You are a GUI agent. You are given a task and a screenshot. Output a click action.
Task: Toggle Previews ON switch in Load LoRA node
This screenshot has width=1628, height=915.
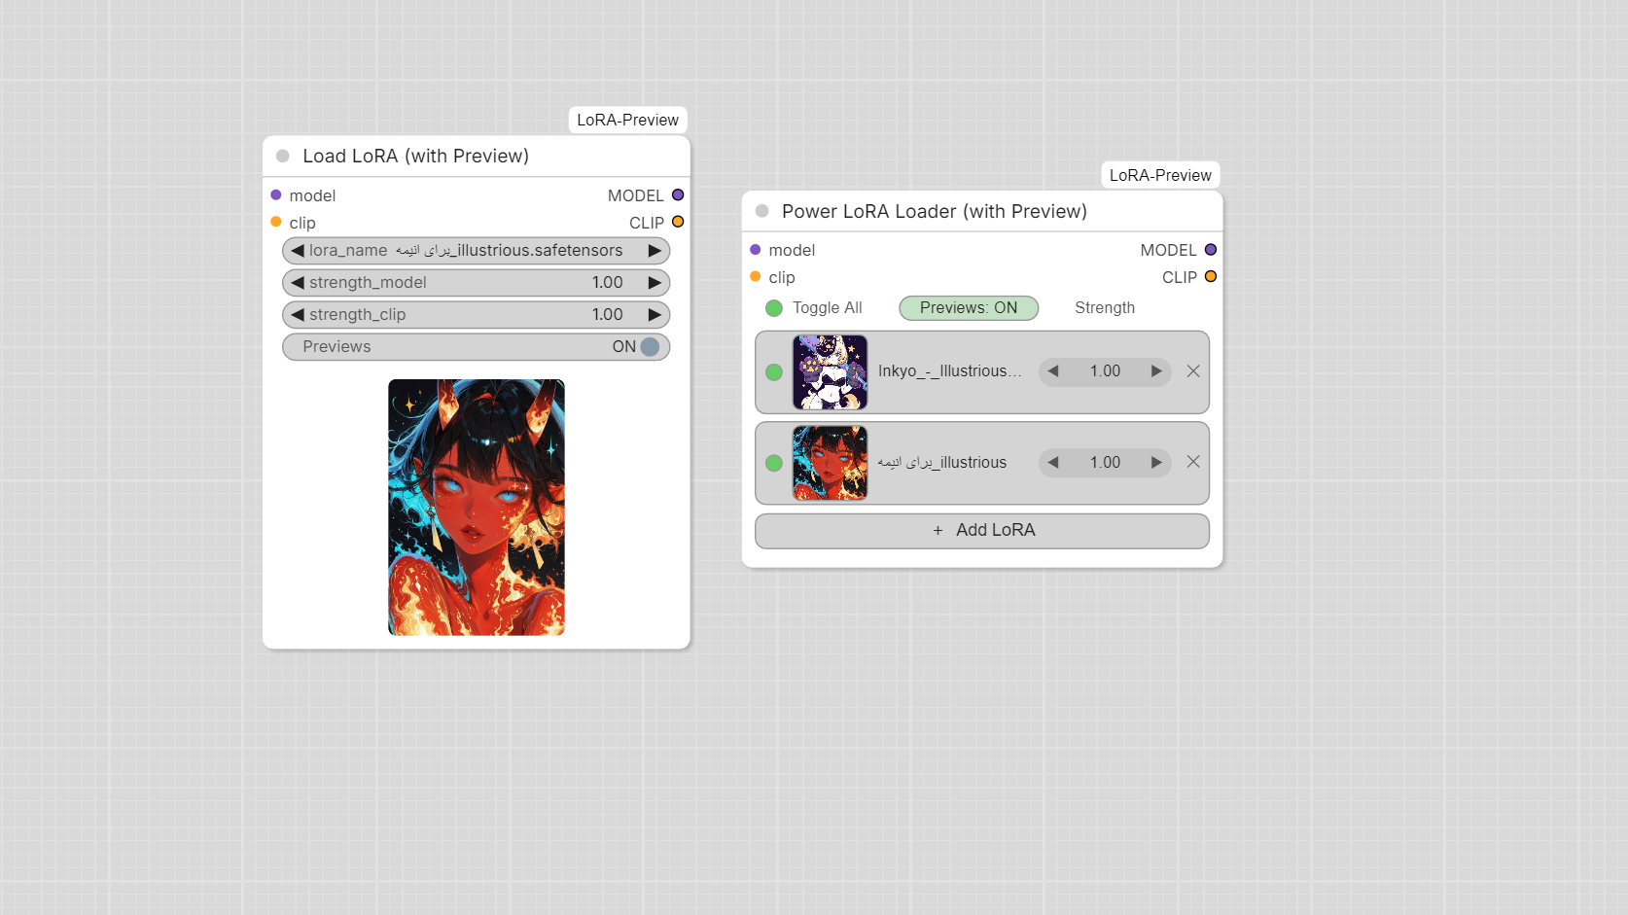[x=650, y=347]
